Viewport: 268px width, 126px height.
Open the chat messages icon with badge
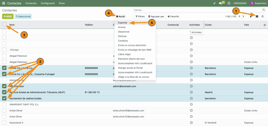click(x=221, y=3)
